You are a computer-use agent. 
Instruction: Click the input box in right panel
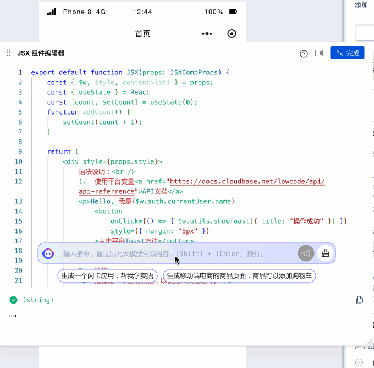coord(365,33)
